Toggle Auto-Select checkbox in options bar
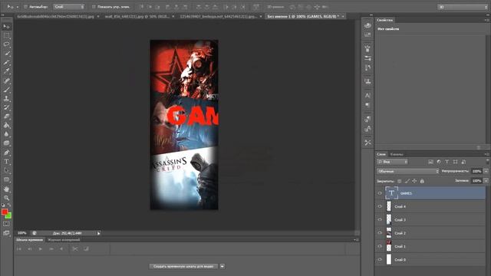 pos(25,7)
